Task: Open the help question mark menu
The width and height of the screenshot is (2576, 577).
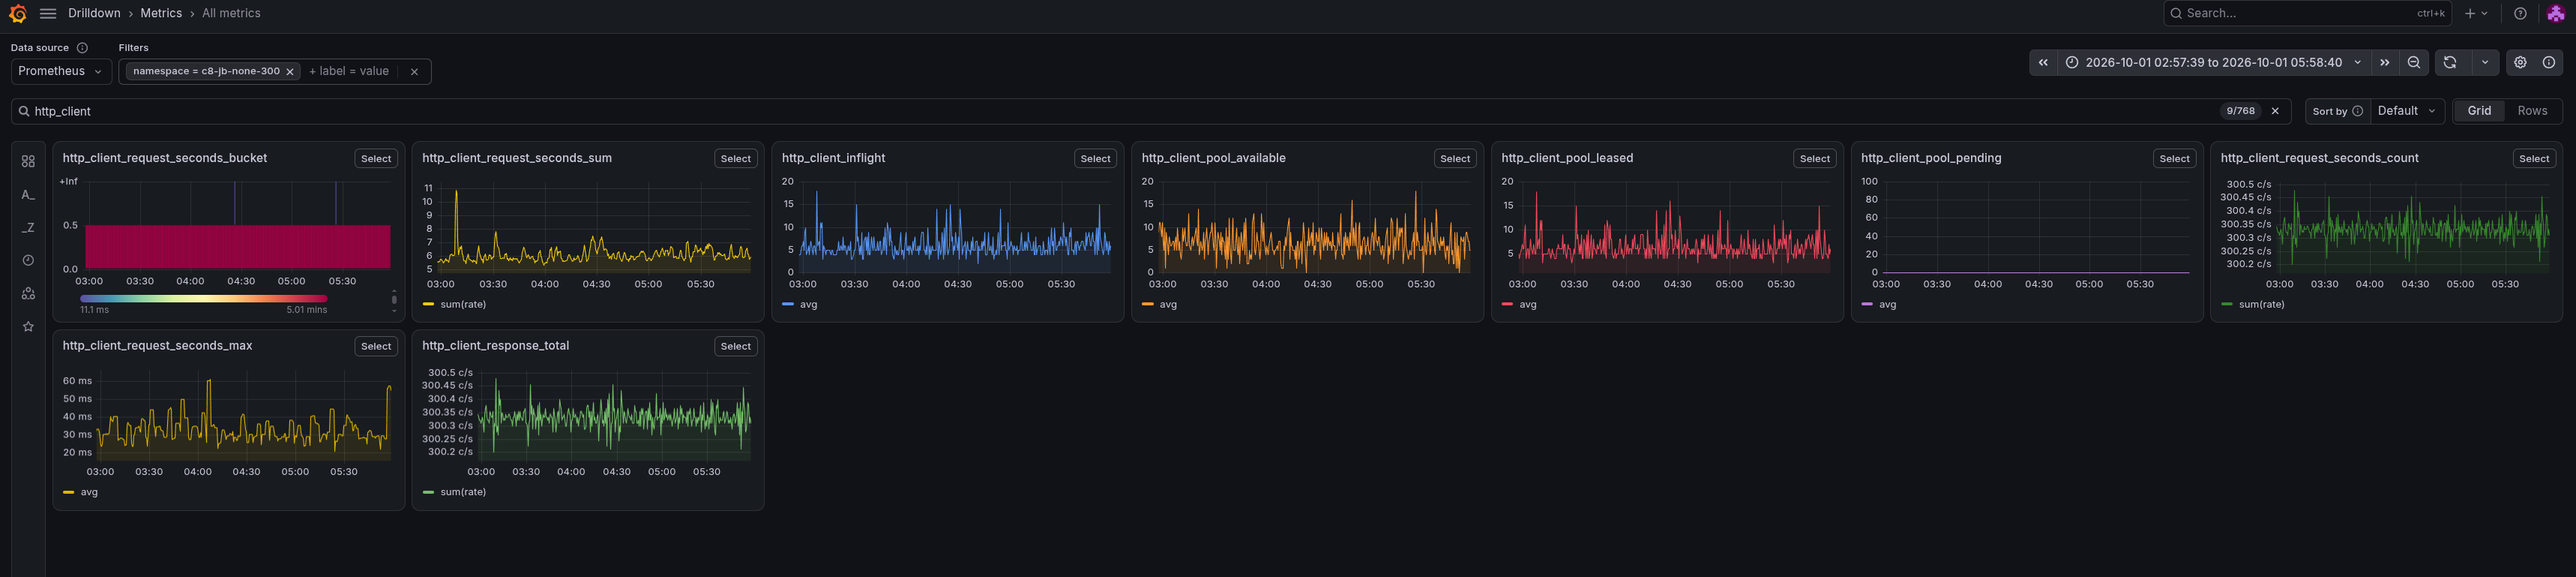Action: pyautogui.click(x=2520, y=13)
